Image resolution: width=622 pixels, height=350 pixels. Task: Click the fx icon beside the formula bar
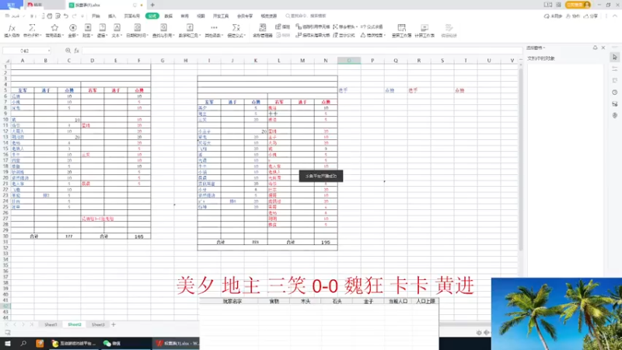(x=76, y=51)
